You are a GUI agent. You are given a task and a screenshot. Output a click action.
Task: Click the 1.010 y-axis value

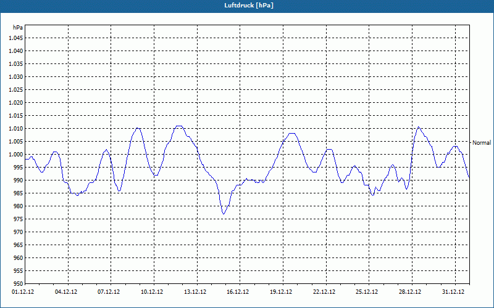coord(16,129)
